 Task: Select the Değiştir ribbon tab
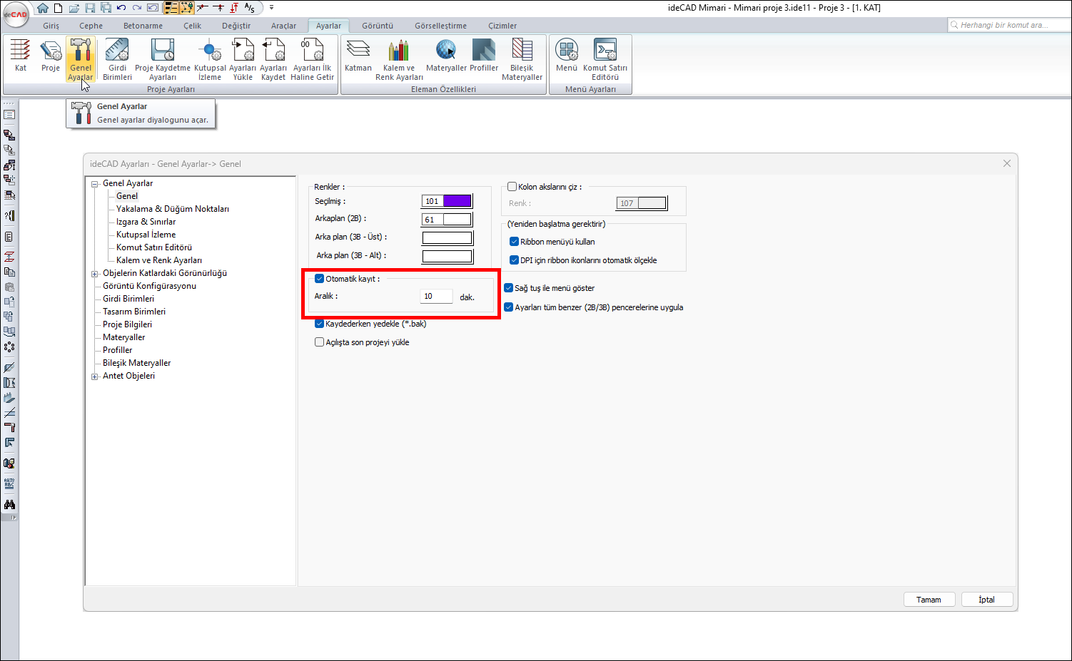click(236, 26)
